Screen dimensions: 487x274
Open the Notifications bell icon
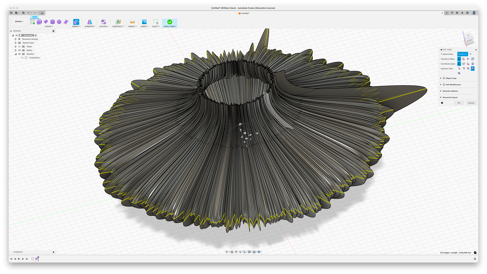click(462, 13)
